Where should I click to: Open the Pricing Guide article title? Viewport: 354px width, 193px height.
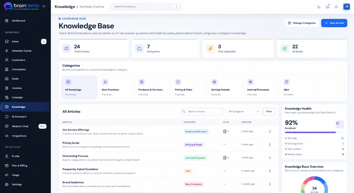pyautogui.click(x=71, y=143)
